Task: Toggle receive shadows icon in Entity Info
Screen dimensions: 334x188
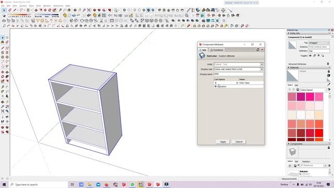Action: pyautogui.click(x=319, y=56)
